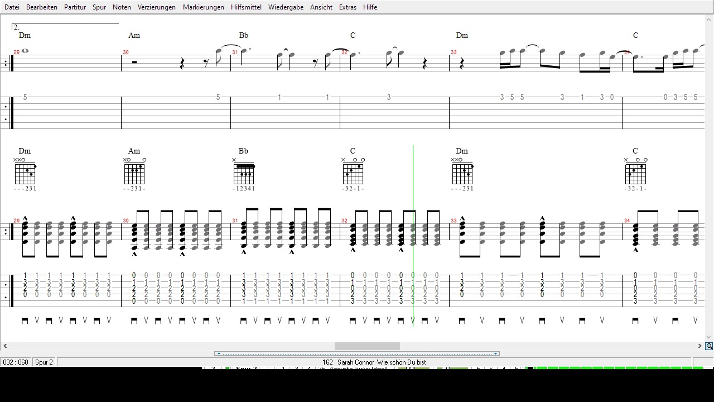Select the C chord diagram in measure 34
The image size is (714, 402).
click(x=635, y=173)
